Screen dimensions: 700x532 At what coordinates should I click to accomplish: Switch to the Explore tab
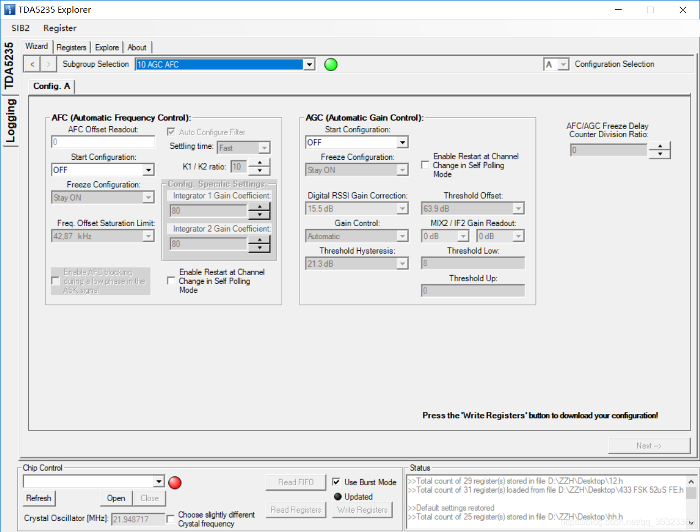(x=107, y=47)
